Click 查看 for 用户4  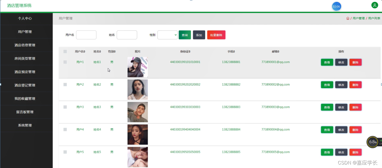tap(327, 130)
